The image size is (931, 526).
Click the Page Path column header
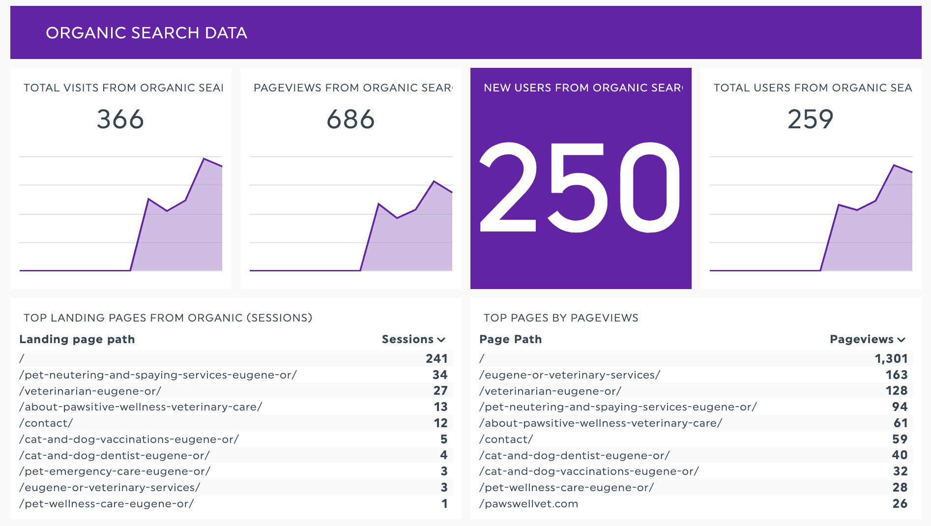[x=510, y=339]
